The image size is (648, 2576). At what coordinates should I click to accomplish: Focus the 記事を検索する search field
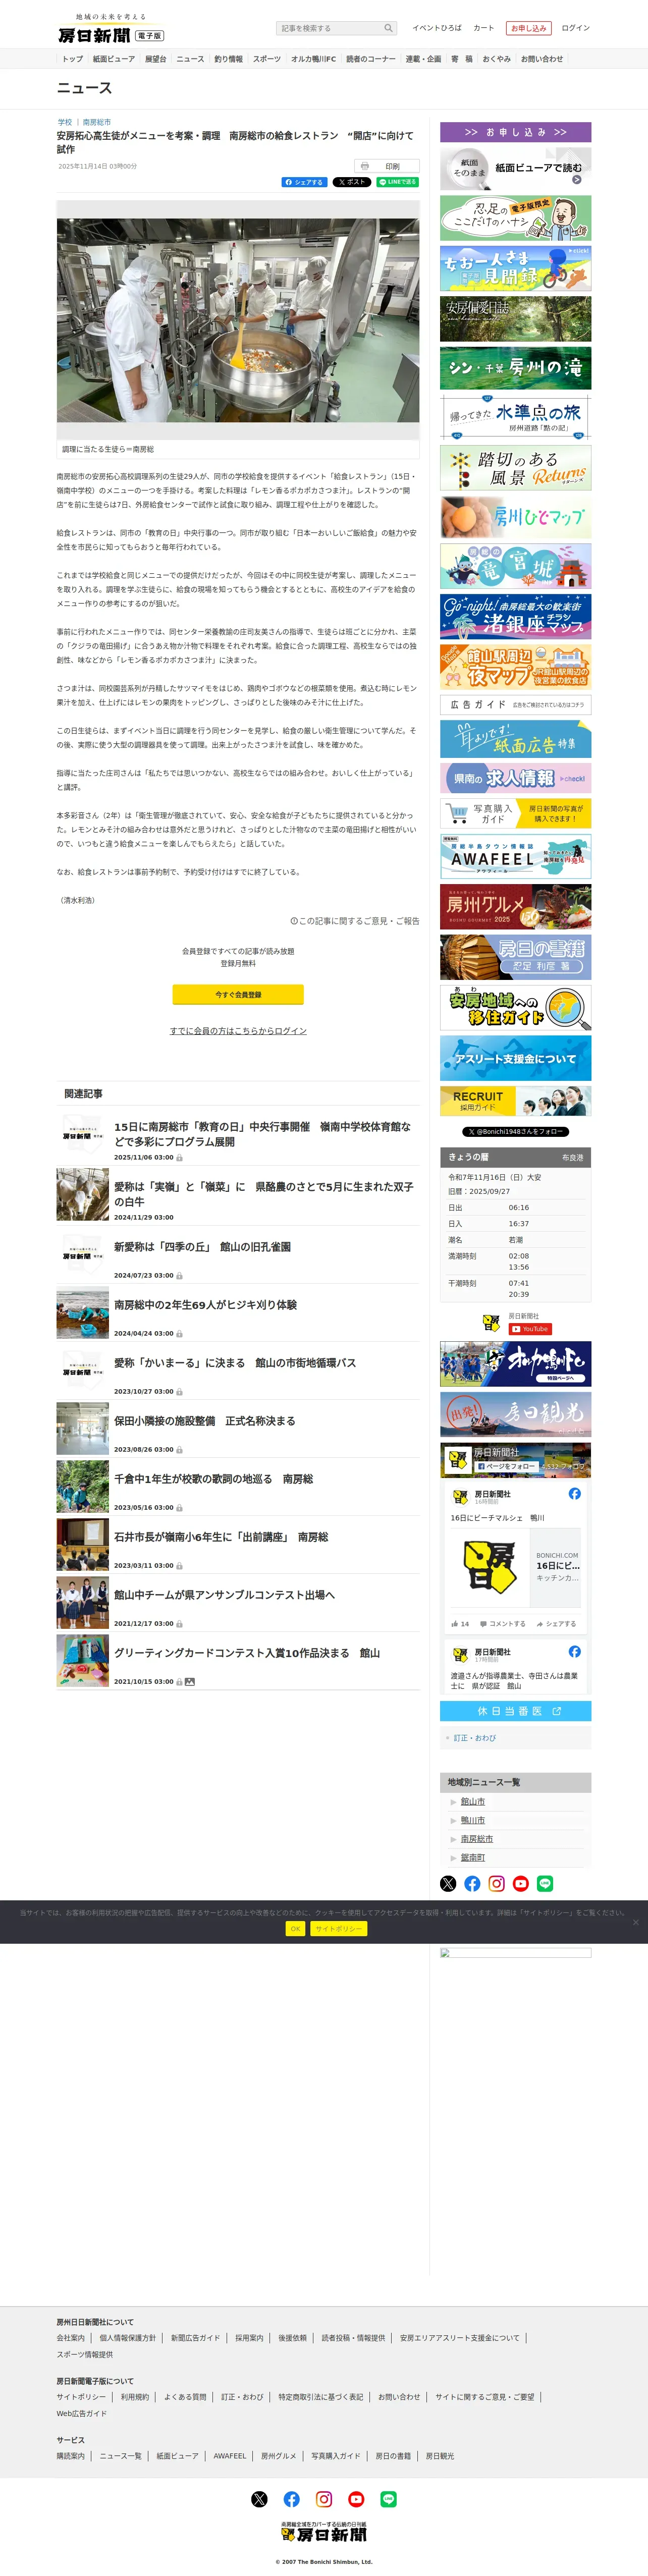(x=329, y=28)
